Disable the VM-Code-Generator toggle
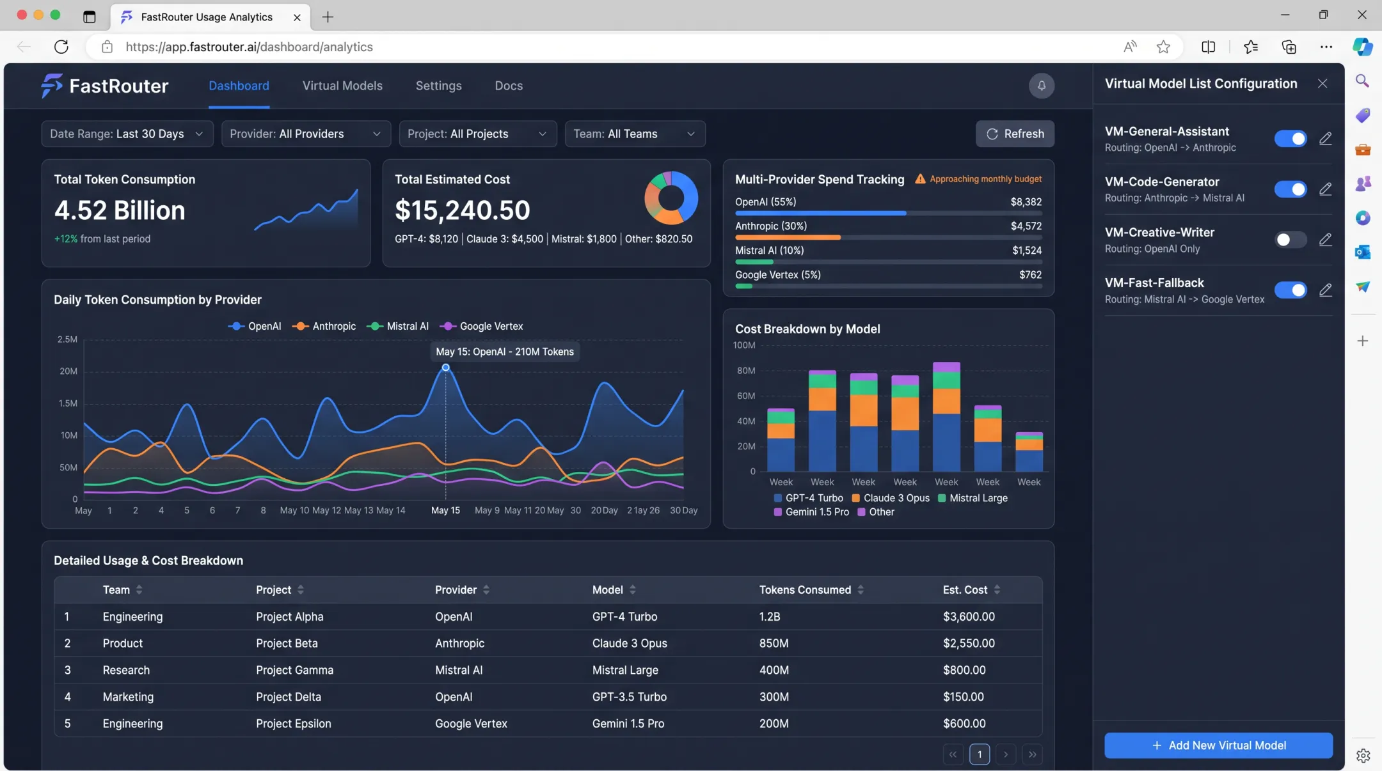This screenshot has height=771, width=1382. 1290,189
